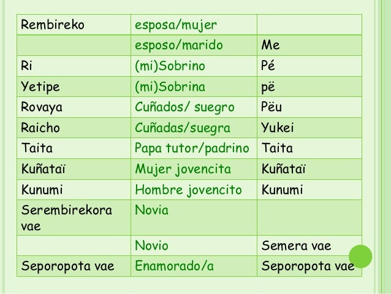Click the Novia cell

pyautogui.click(x=194, y=217)
